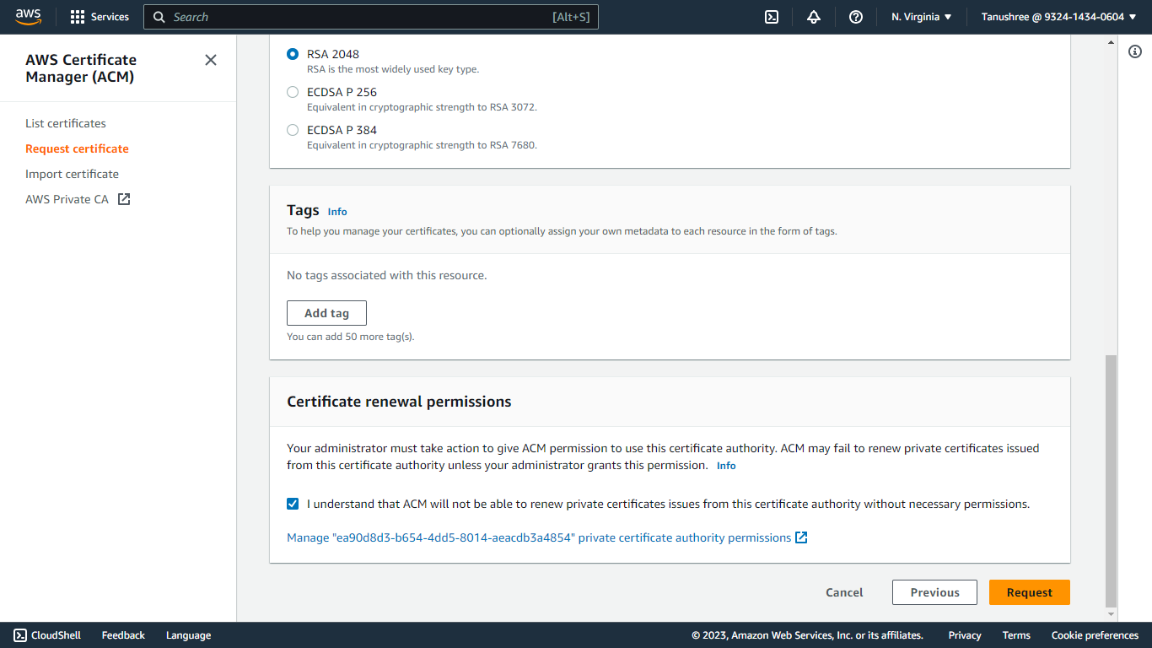
Task: Open the info panel icon on the right edge
Action: (1134, 51)
